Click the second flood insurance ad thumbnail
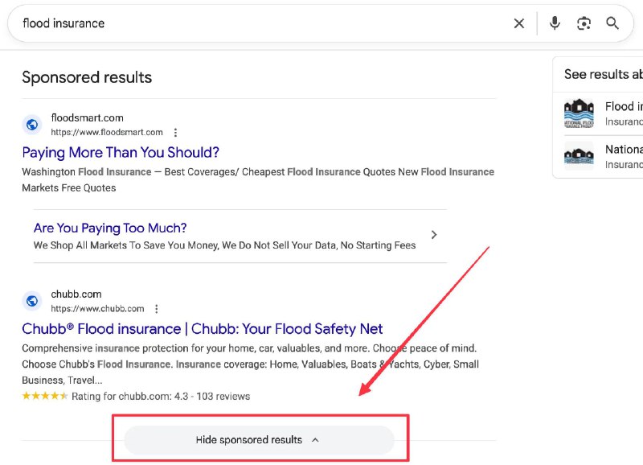 pyautogui.click(x=580, y=156)
